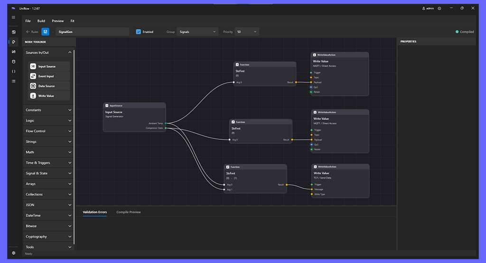The width and height of the screenshot is (486, 263).
Task: Open the Preview menu
Action: (57, 21)
